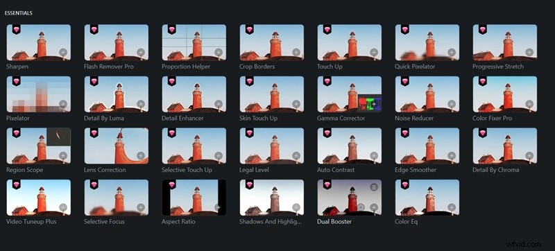Viewport: 555px width, 251px height.
Task: Add Detail By Luma with plus icon
Action: click(141, 104)
